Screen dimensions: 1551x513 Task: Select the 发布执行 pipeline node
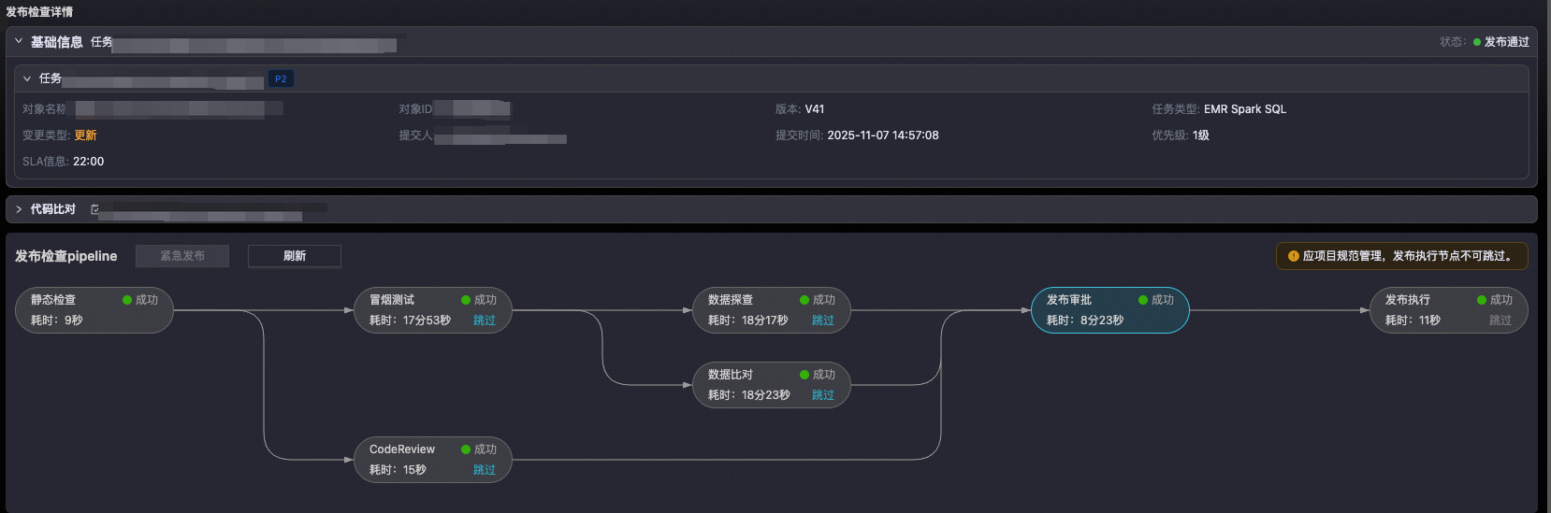1431,310
